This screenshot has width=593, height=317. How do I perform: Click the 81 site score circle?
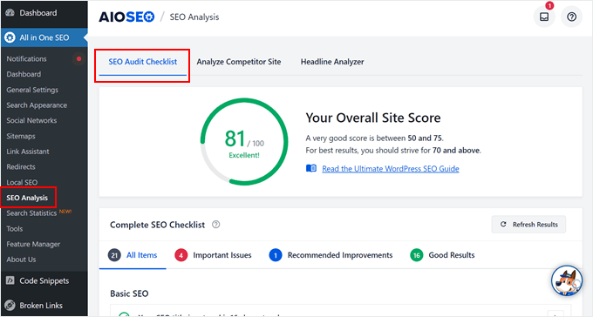[244, 142]
